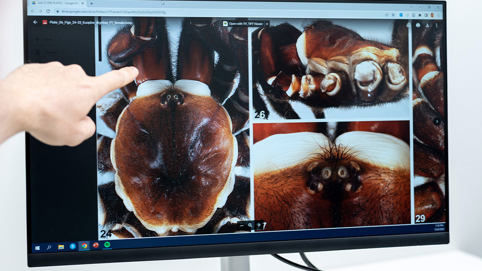Navigate forward in Chrome
482x271 pixels.
(x=40, y=11)
